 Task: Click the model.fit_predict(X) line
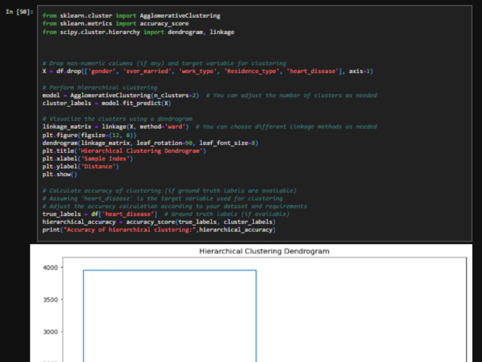(x=107, y=103)
